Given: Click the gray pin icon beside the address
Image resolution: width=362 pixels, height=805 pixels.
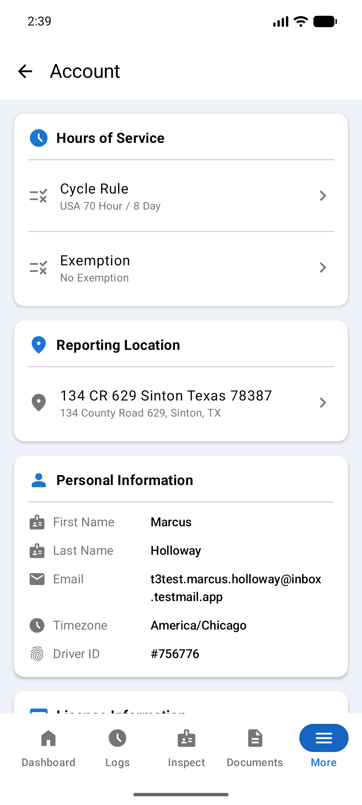Looking at the screenshot, I should (39, 402).
